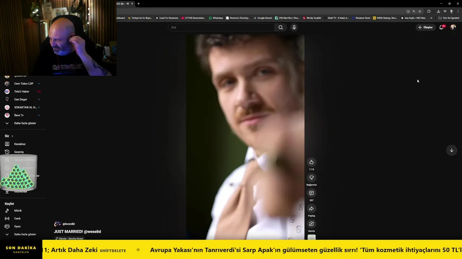Open the media controls icon in toolbar
The height and width of the screenshot is (259, 462).
click(x=445, y=11)
